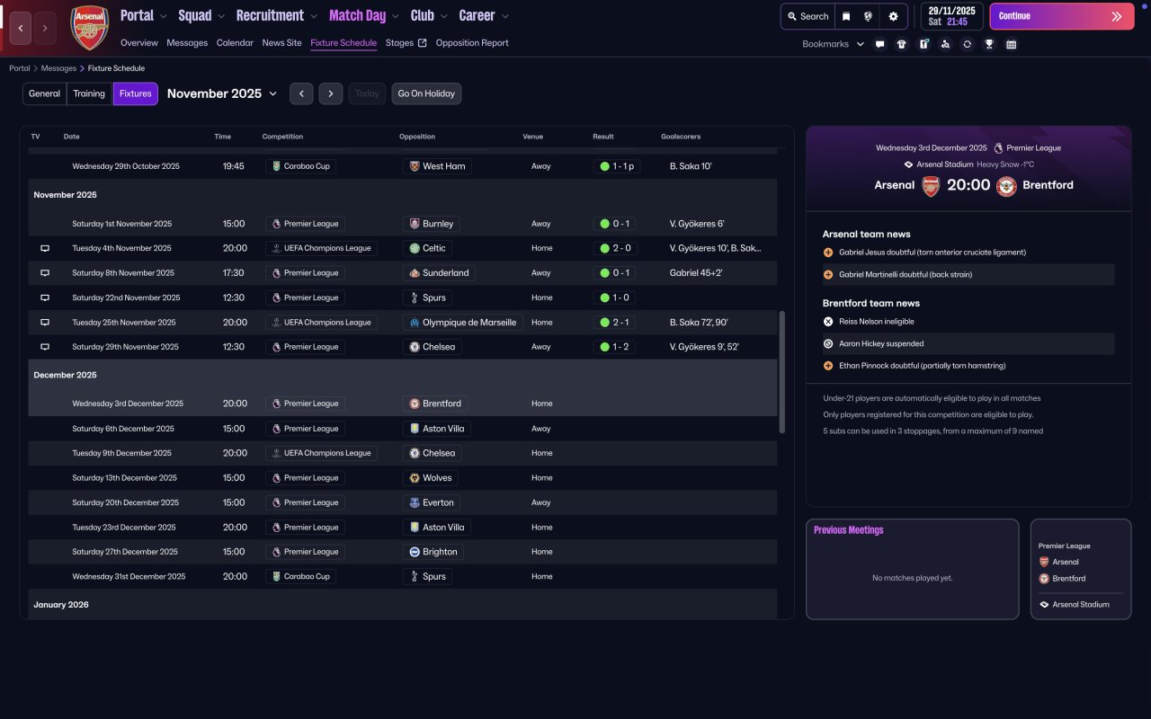
Task: Click the injury icon beside Gabriel Jesus
Action: [828, 253]
